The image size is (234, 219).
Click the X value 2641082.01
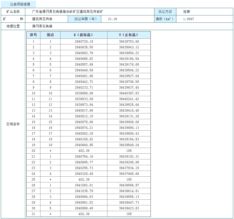[84, 185]
